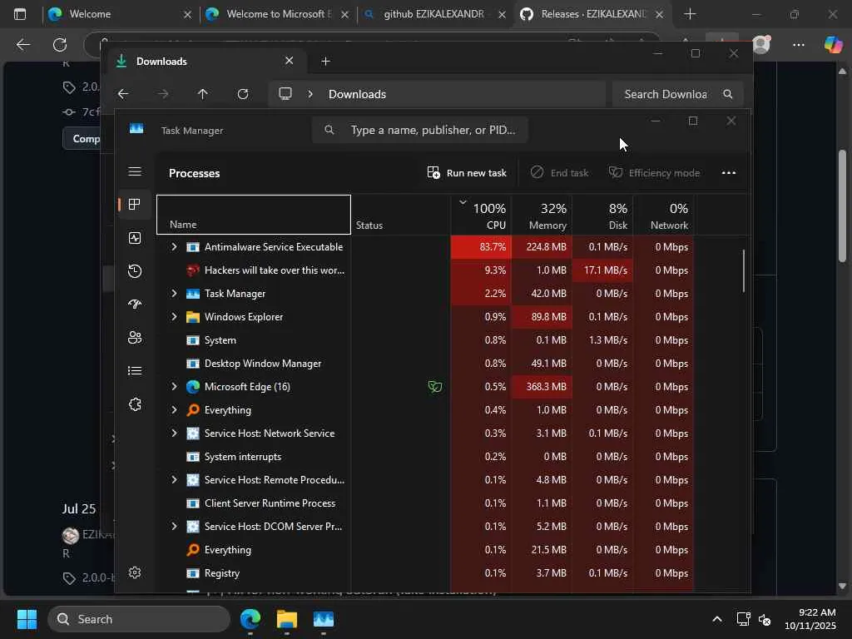Click the Microsoft Edge process icon
The height and width of the screenshot is (639, 852).
193,386
